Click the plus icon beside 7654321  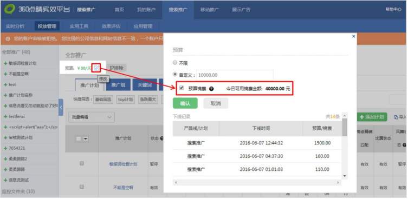pyautogui.click(x=5, y=148)
